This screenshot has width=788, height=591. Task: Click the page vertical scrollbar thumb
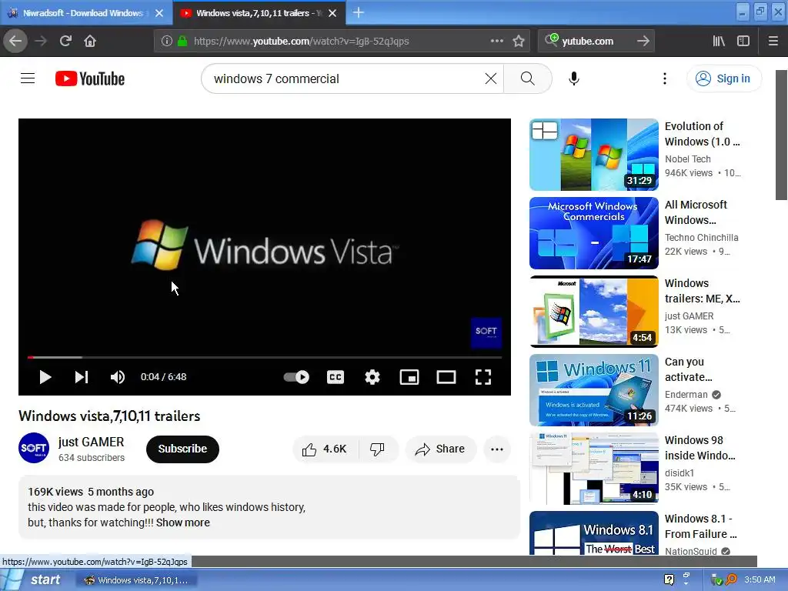click(x=781, y=135)
